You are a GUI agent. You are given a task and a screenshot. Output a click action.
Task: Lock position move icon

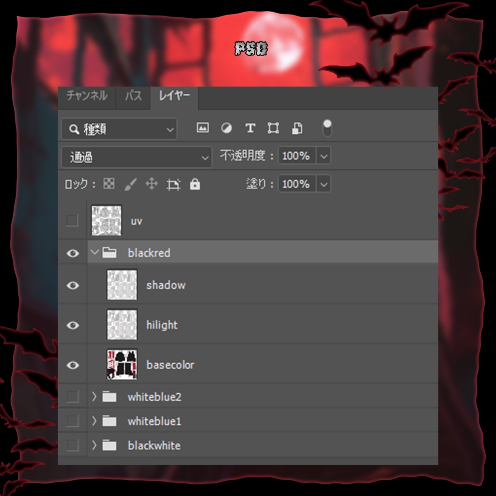click(x=152, y=184)
